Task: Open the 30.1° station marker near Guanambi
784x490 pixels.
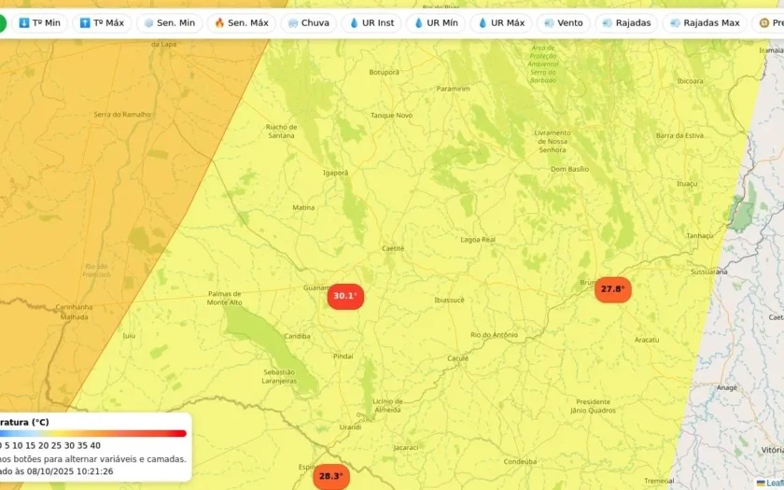Action: tap(345, 297)
